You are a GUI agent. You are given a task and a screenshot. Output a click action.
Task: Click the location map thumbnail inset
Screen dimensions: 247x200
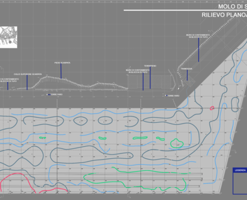8,37
